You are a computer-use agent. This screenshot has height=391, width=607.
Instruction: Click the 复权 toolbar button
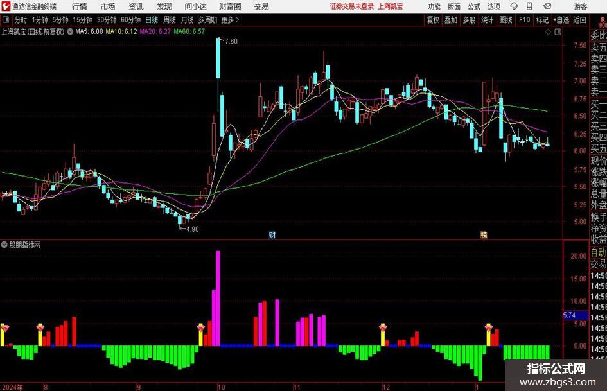click(433, 20)
